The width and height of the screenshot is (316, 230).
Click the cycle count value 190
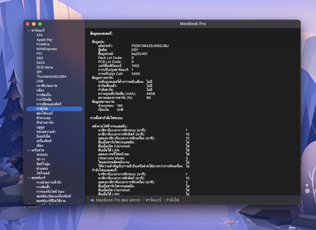click(120, 106)
